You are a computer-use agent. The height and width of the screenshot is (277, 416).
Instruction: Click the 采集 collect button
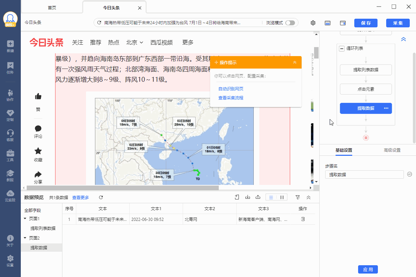(398, 23)
